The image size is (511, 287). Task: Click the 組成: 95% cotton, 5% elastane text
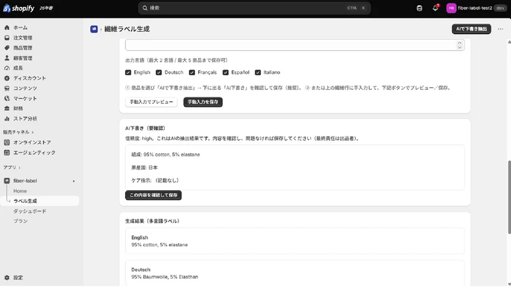165,154
